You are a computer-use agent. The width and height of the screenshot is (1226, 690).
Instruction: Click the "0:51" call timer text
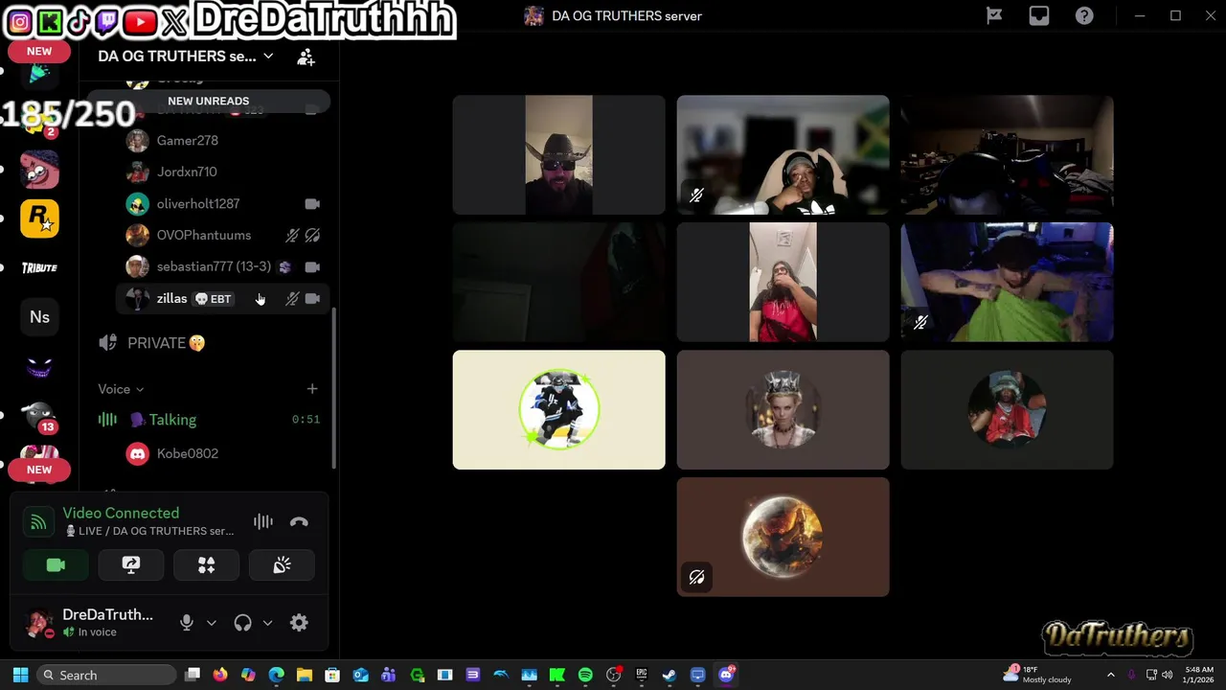(x=306, y=420)
